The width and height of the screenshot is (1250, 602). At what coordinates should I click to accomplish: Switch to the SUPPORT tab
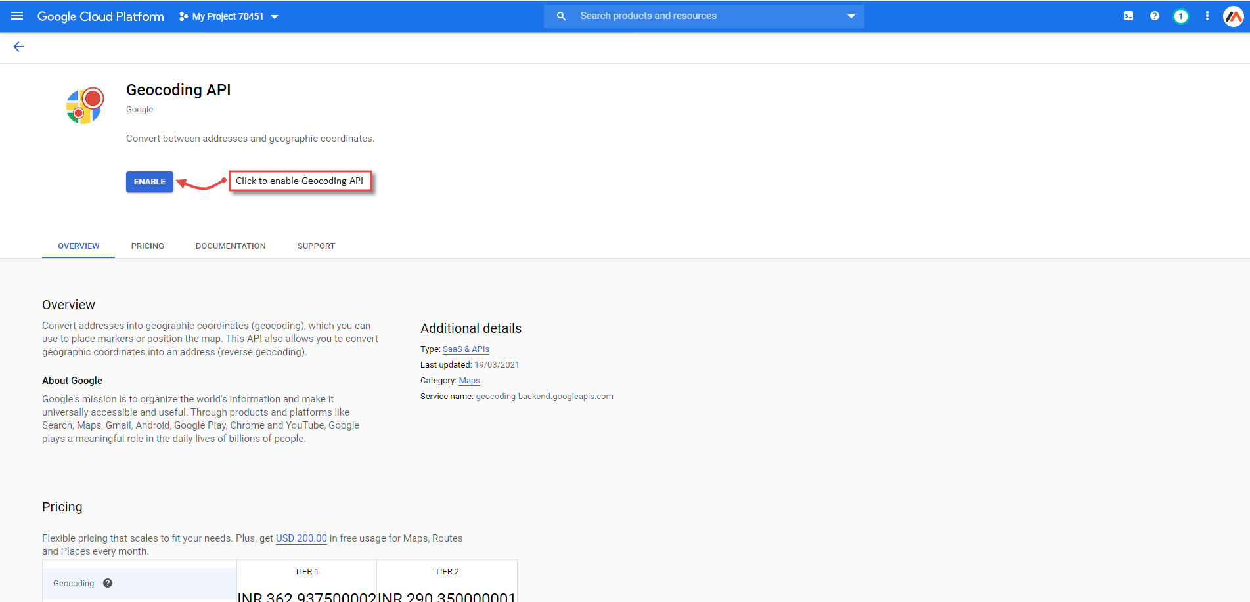pyautogui.click(x=316, y=246)
